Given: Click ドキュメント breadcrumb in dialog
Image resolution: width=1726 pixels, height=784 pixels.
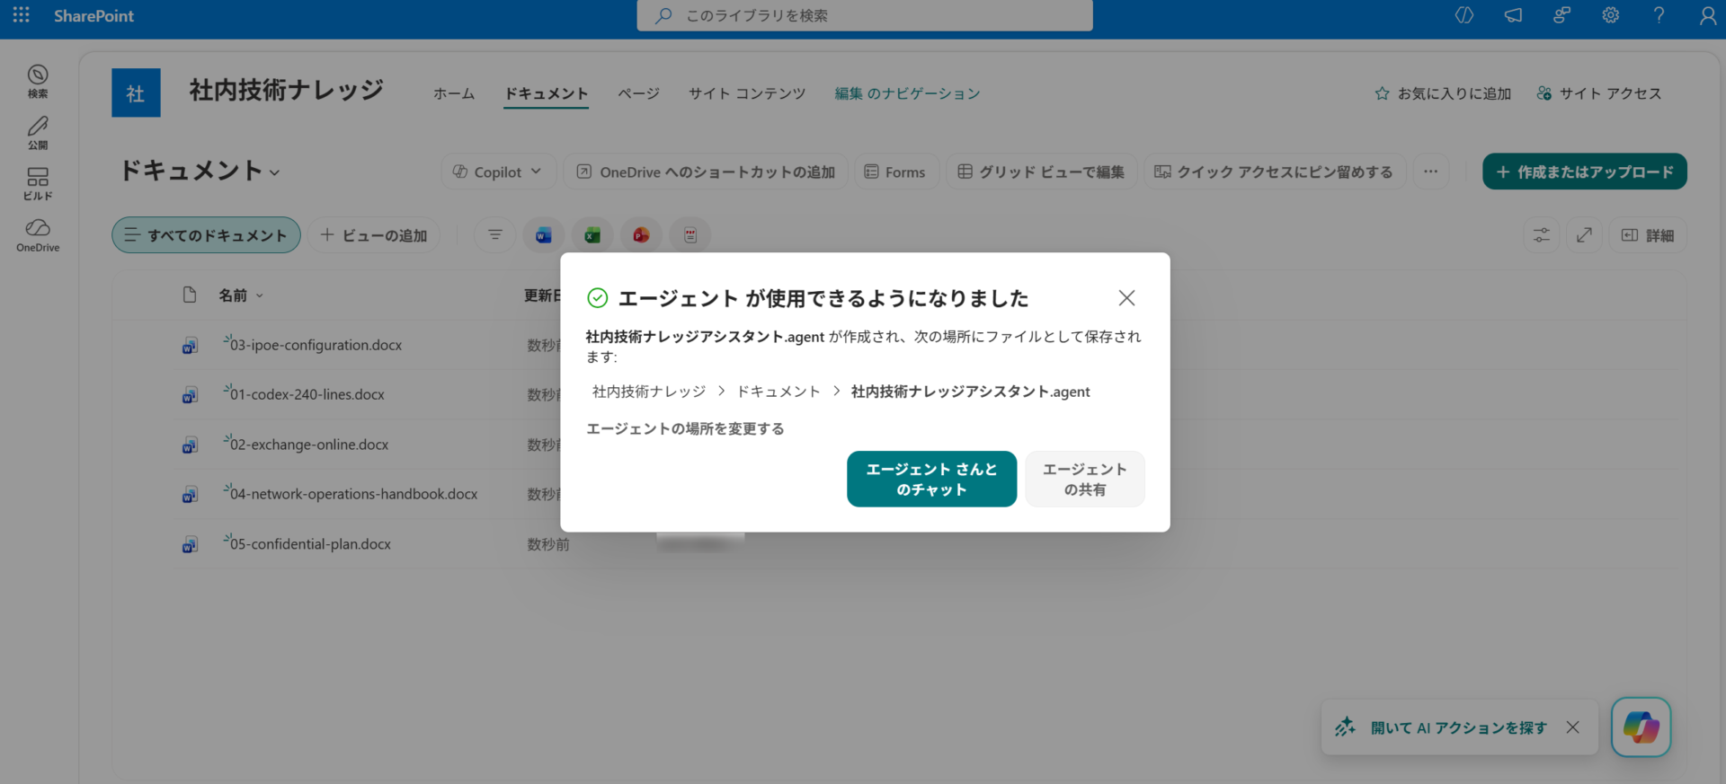Looking at the screenshot, I should pos(778,392).
